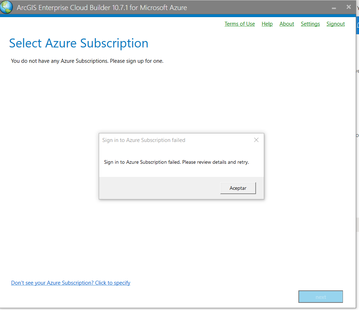Click the next button
This screenshot has width=359, height=310.
click(320, 297)
